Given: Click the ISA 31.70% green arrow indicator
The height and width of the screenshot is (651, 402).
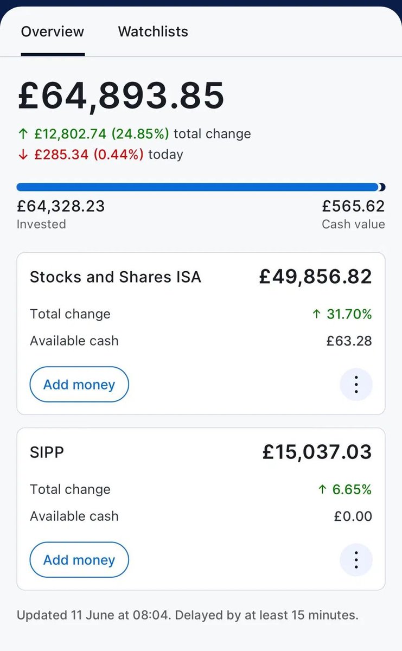Looking at the screenshot, I should (x=317, y=314).
